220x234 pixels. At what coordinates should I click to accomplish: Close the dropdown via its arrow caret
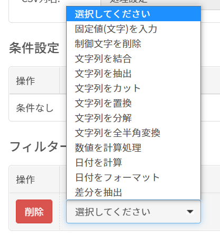[190, 212]
